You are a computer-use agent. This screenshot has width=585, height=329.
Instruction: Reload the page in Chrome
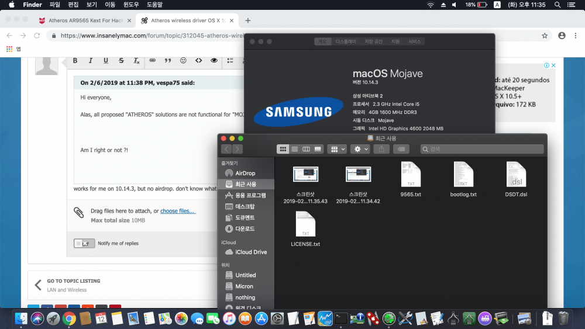click(36, 36)
